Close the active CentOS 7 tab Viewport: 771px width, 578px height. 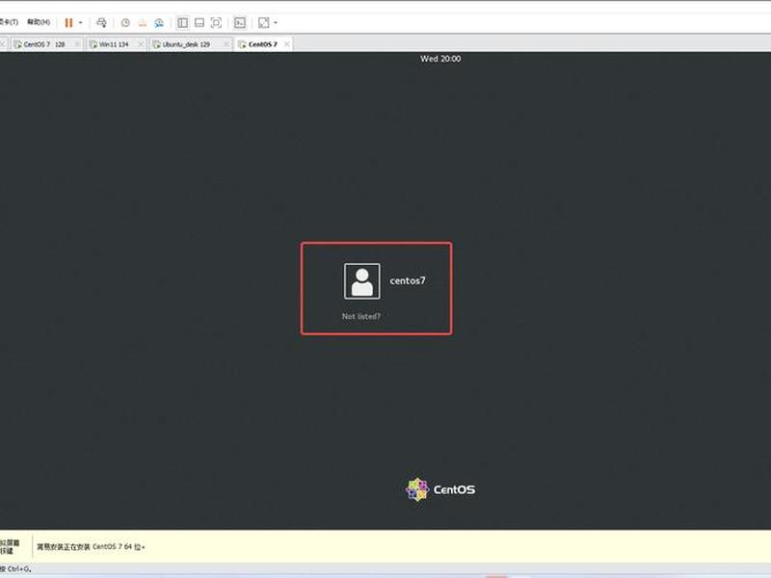tap(286, 44)
